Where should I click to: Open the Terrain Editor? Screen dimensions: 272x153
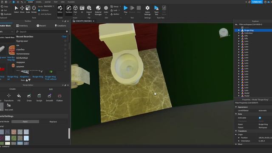[60, 9]
